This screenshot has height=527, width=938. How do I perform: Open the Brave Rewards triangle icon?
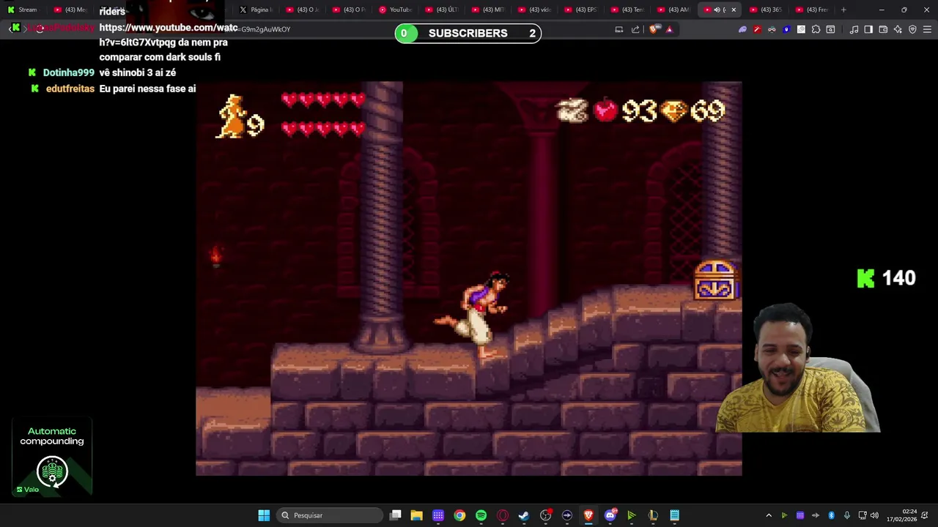(x=669, y=29)
